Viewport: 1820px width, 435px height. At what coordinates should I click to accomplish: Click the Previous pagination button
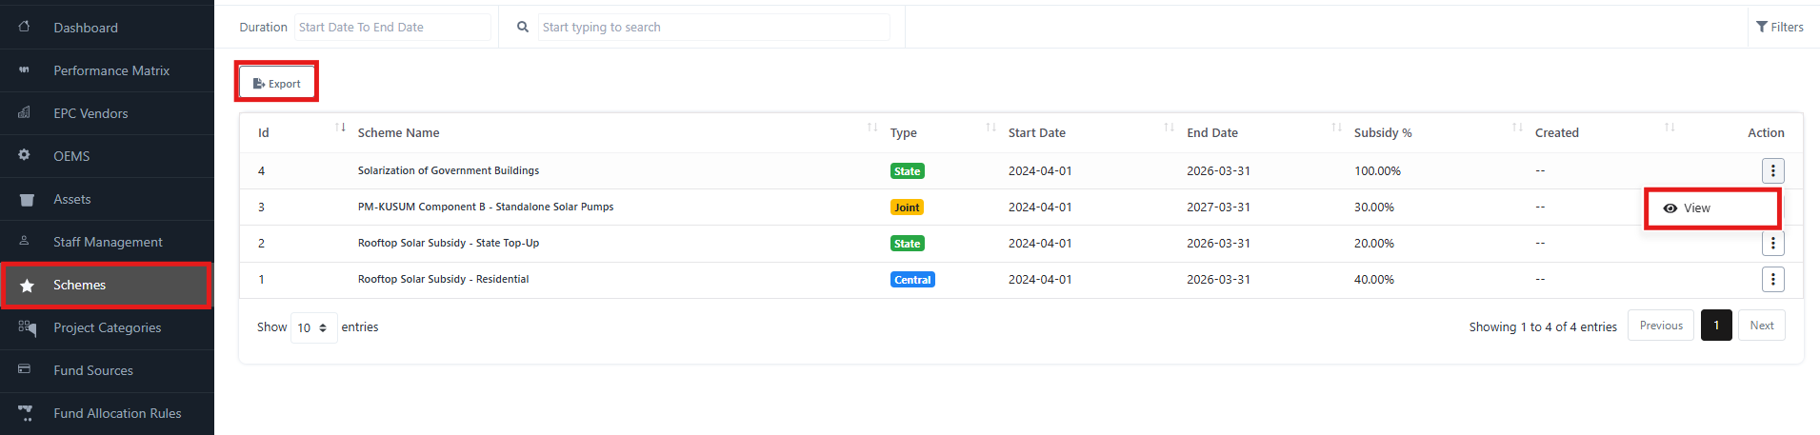pos(1660,326)
